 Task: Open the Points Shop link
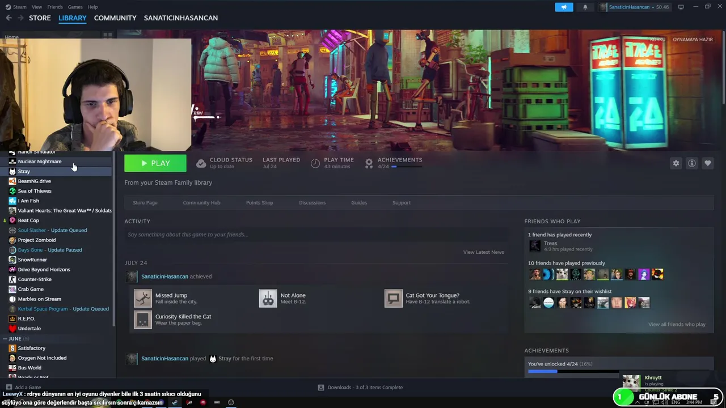(259, 203)
